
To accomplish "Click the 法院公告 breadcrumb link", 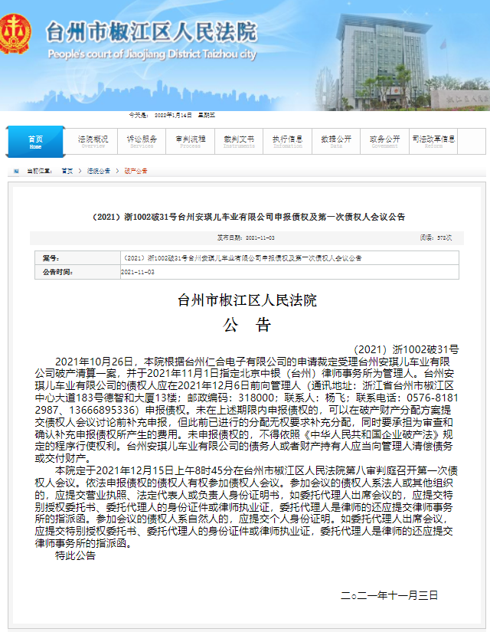I will tap(99, 171).
